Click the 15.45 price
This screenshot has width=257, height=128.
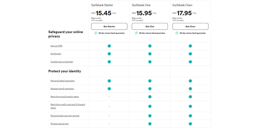[x=103, y=13]
